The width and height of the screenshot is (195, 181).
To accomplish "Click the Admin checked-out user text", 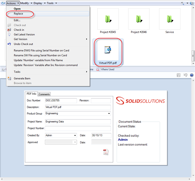I will (x=123, y=140).
